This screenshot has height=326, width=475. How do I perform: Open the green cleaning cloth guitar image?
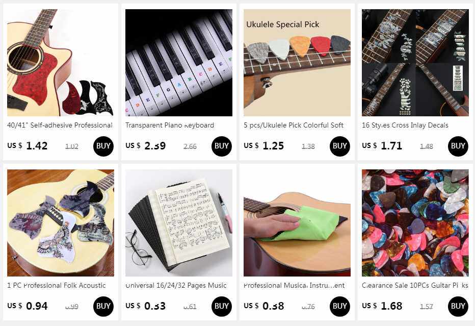coord(297,223)
